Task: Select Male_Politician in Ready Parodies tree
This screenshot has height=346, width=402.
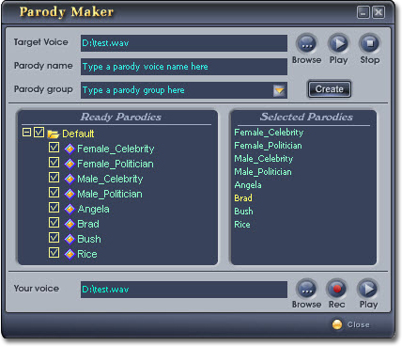Action: point(110,194)
